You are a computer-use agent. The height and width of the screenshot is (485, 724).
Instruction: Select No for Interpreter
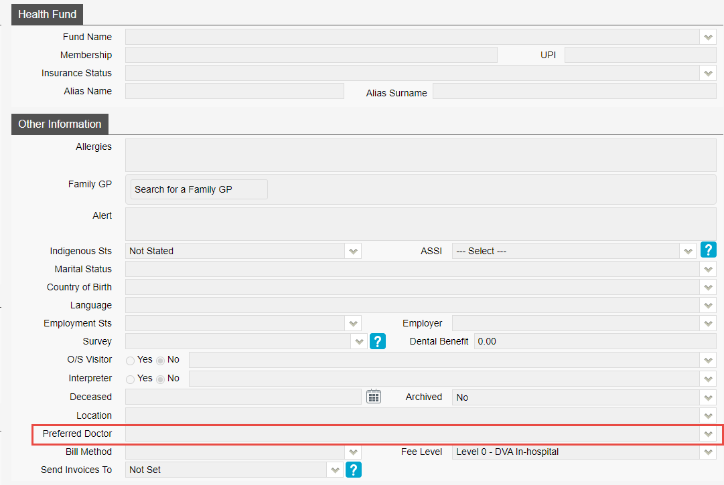click(161, 379)
